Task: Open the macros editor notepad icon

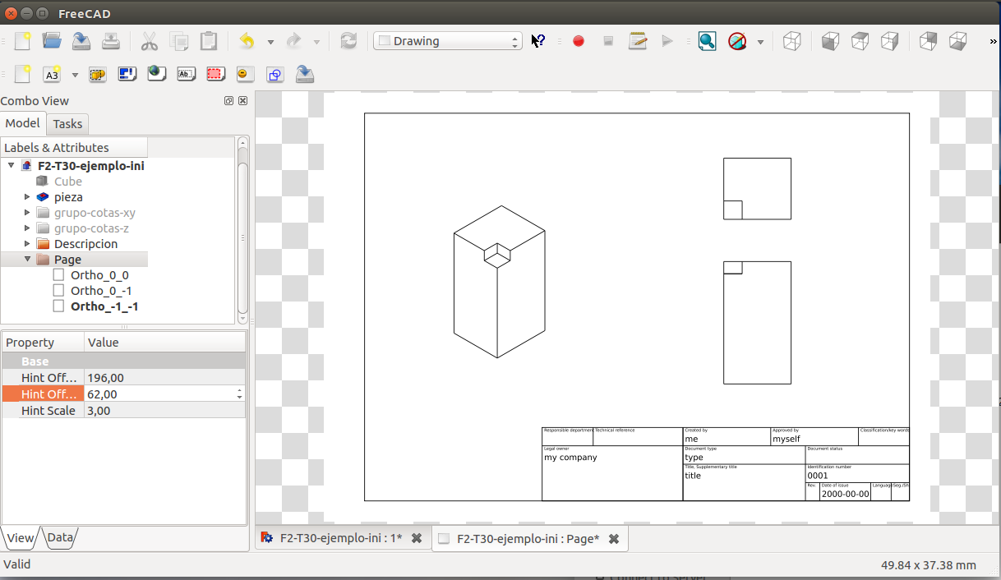Action: click(638, 41)
